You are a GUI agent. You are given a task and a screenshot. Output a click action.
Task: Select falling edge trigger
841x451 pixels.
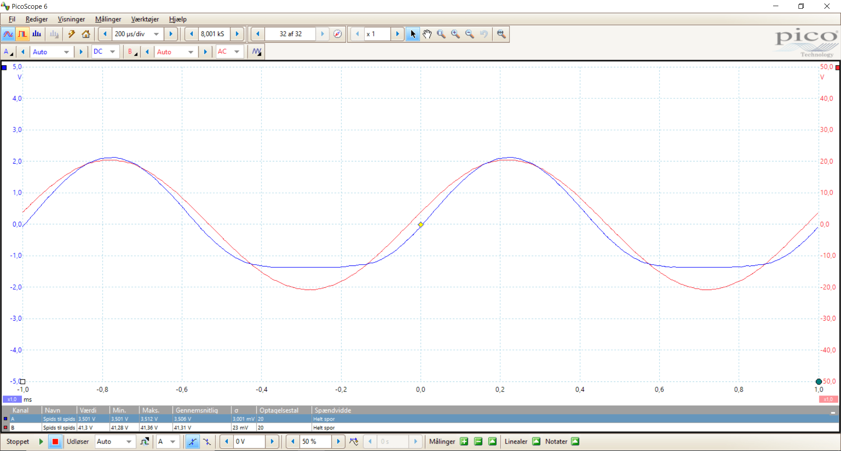click(x=207, y=442)
